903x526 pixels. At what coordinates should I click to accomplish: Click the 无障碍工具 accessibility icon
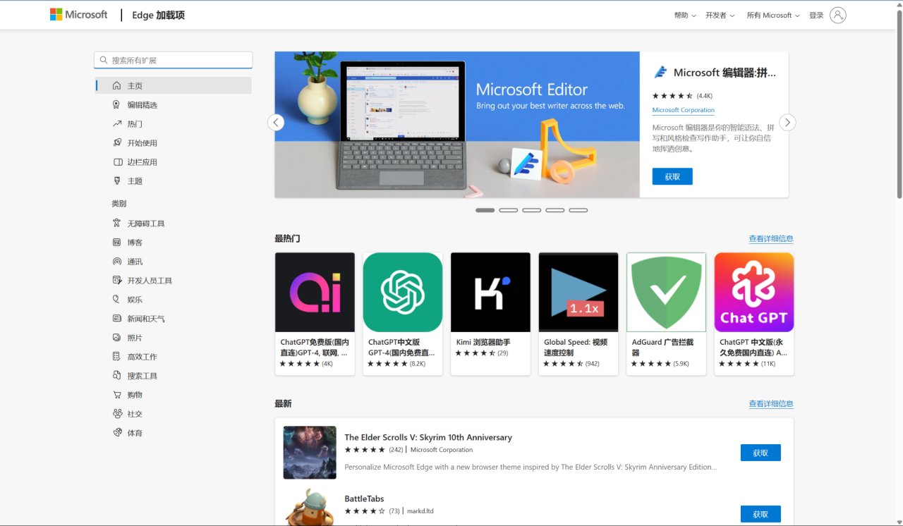pos(117,223)
